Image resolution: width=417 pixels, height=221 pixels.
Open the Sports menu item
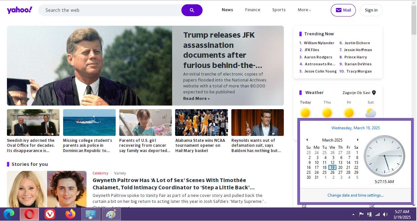point(279,10)
